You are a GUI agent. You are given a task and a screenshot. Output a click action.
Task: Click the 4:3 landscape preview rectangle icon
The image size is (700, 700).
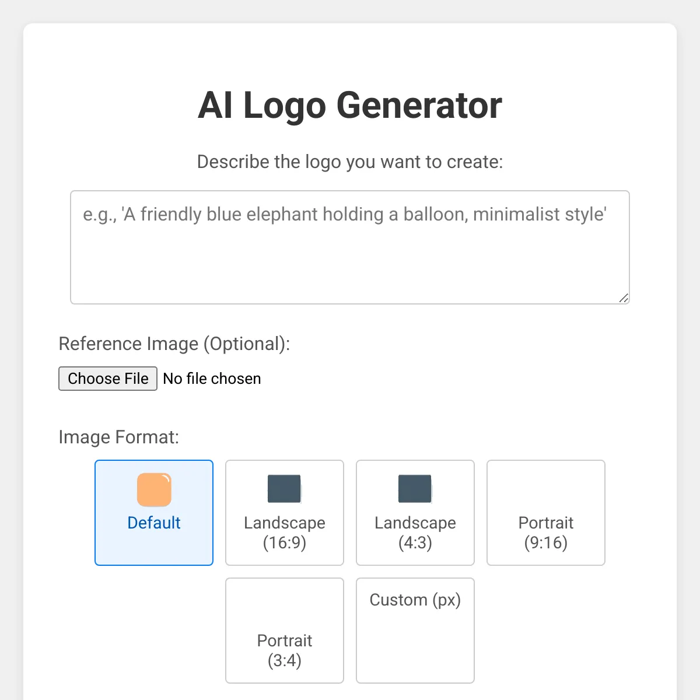click(415, 489)
